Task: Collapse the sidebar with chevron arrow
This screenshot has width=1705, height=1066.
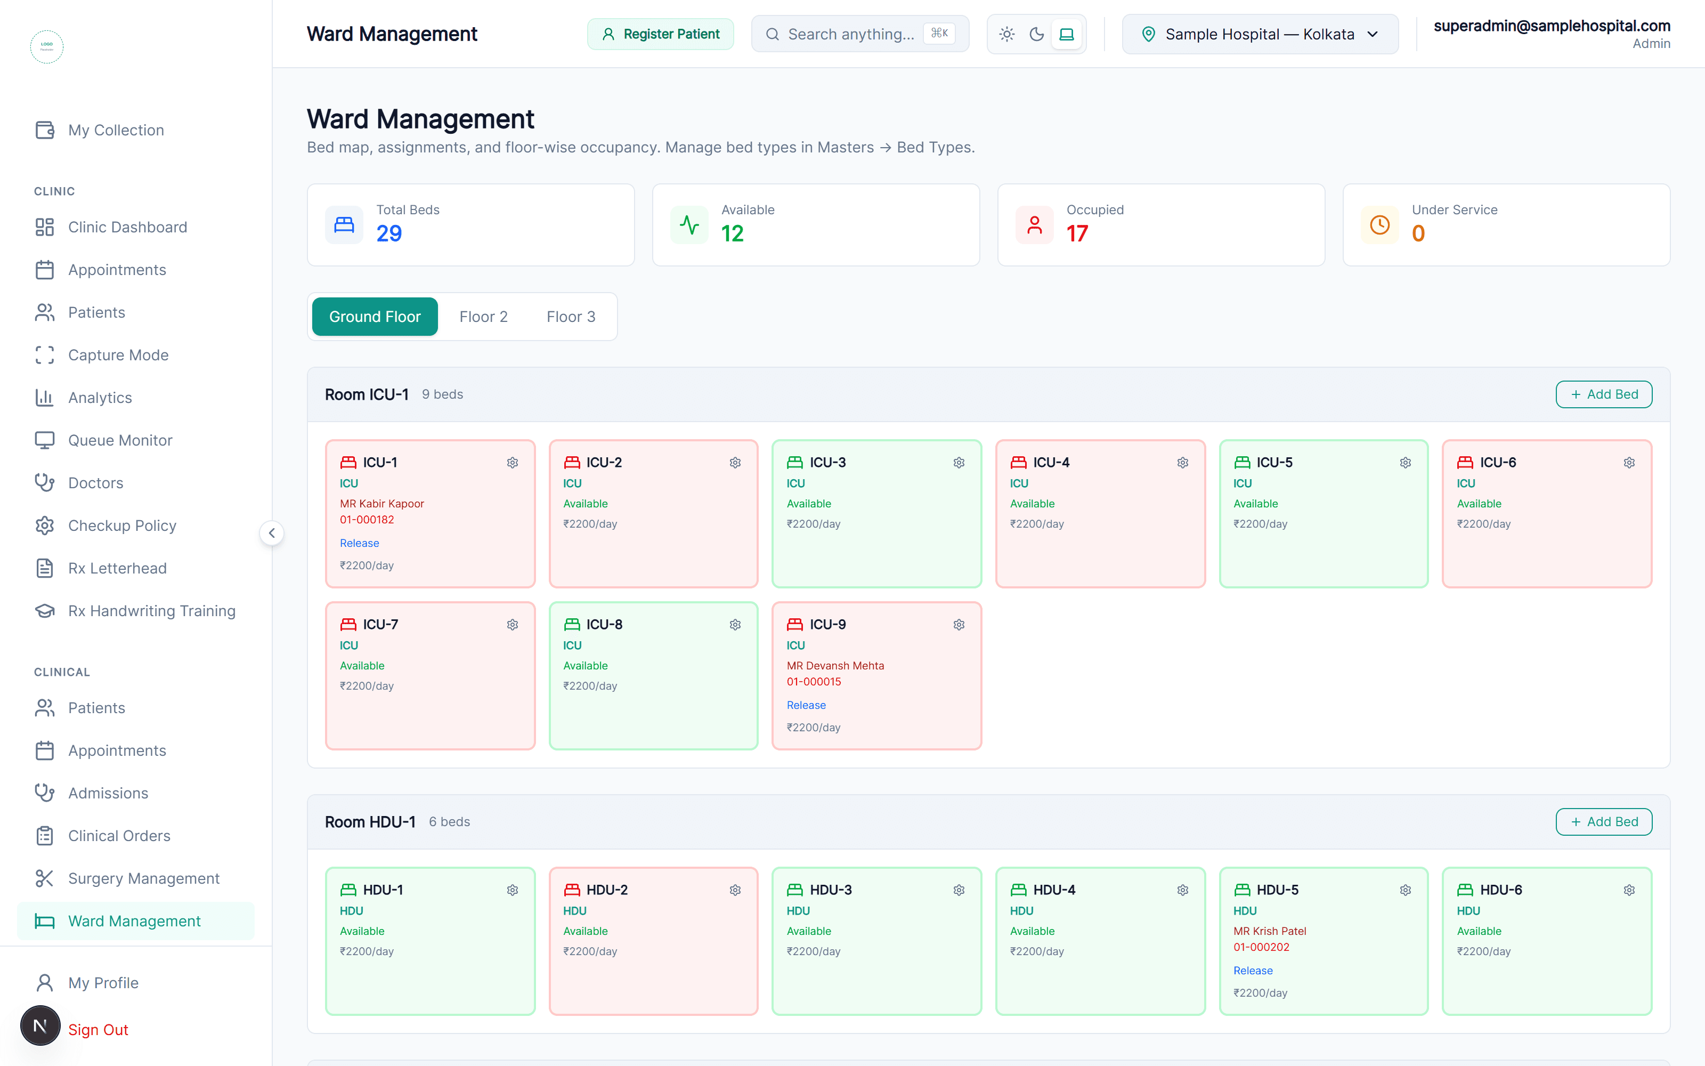Action: click(x=272, y=533)
